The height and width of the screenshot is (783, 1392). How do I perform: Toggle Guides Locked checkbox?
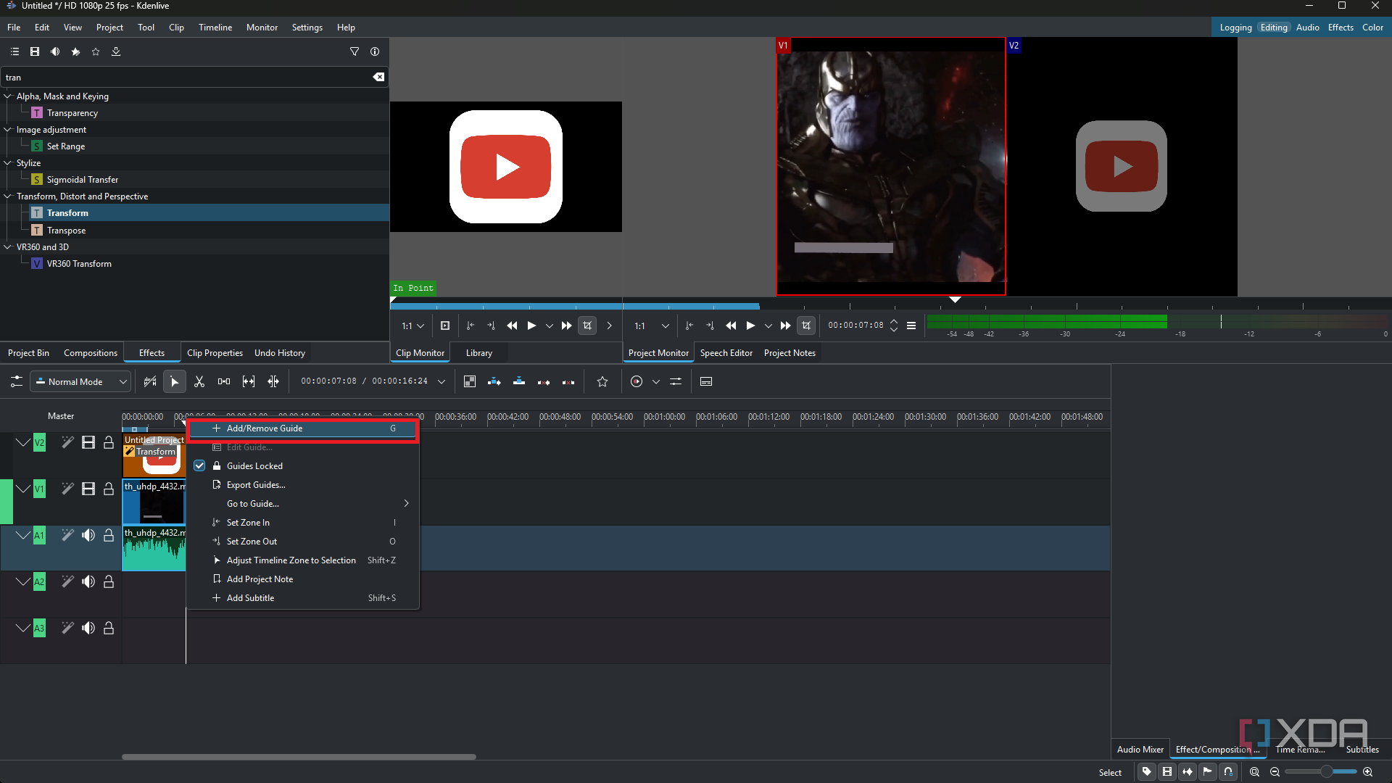coord(199,466)
